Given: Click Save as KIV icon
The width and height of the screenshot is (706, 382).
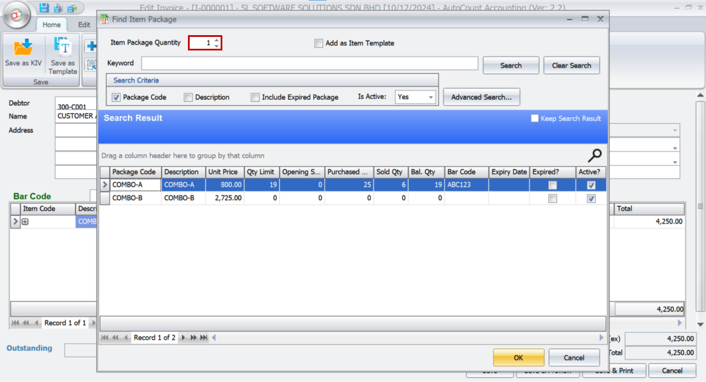Looking at the screenshot, I should (x=23, y=52).
